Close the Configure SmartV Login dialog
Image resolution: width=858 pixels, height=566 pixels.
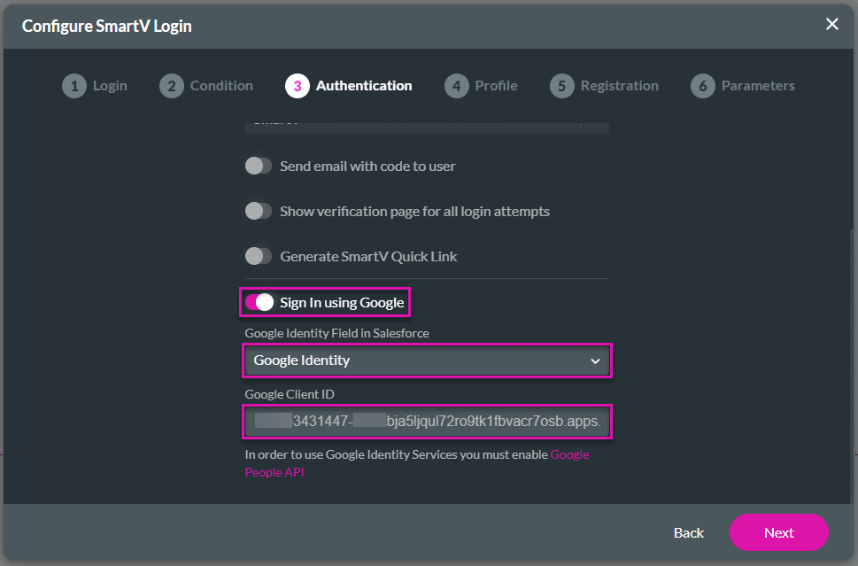point(831,24)
